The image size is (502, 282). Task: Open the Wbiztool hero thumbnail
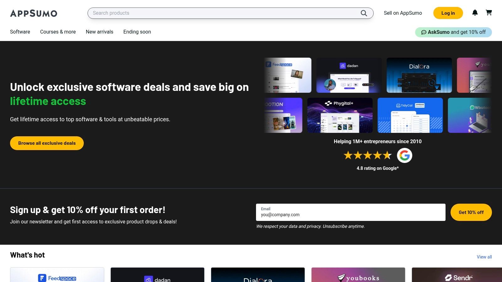(470, 115)
